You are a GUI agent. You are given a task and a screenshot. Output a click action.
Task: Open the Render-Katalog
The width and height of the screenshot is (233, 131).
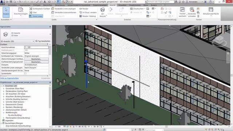point(87,16)
